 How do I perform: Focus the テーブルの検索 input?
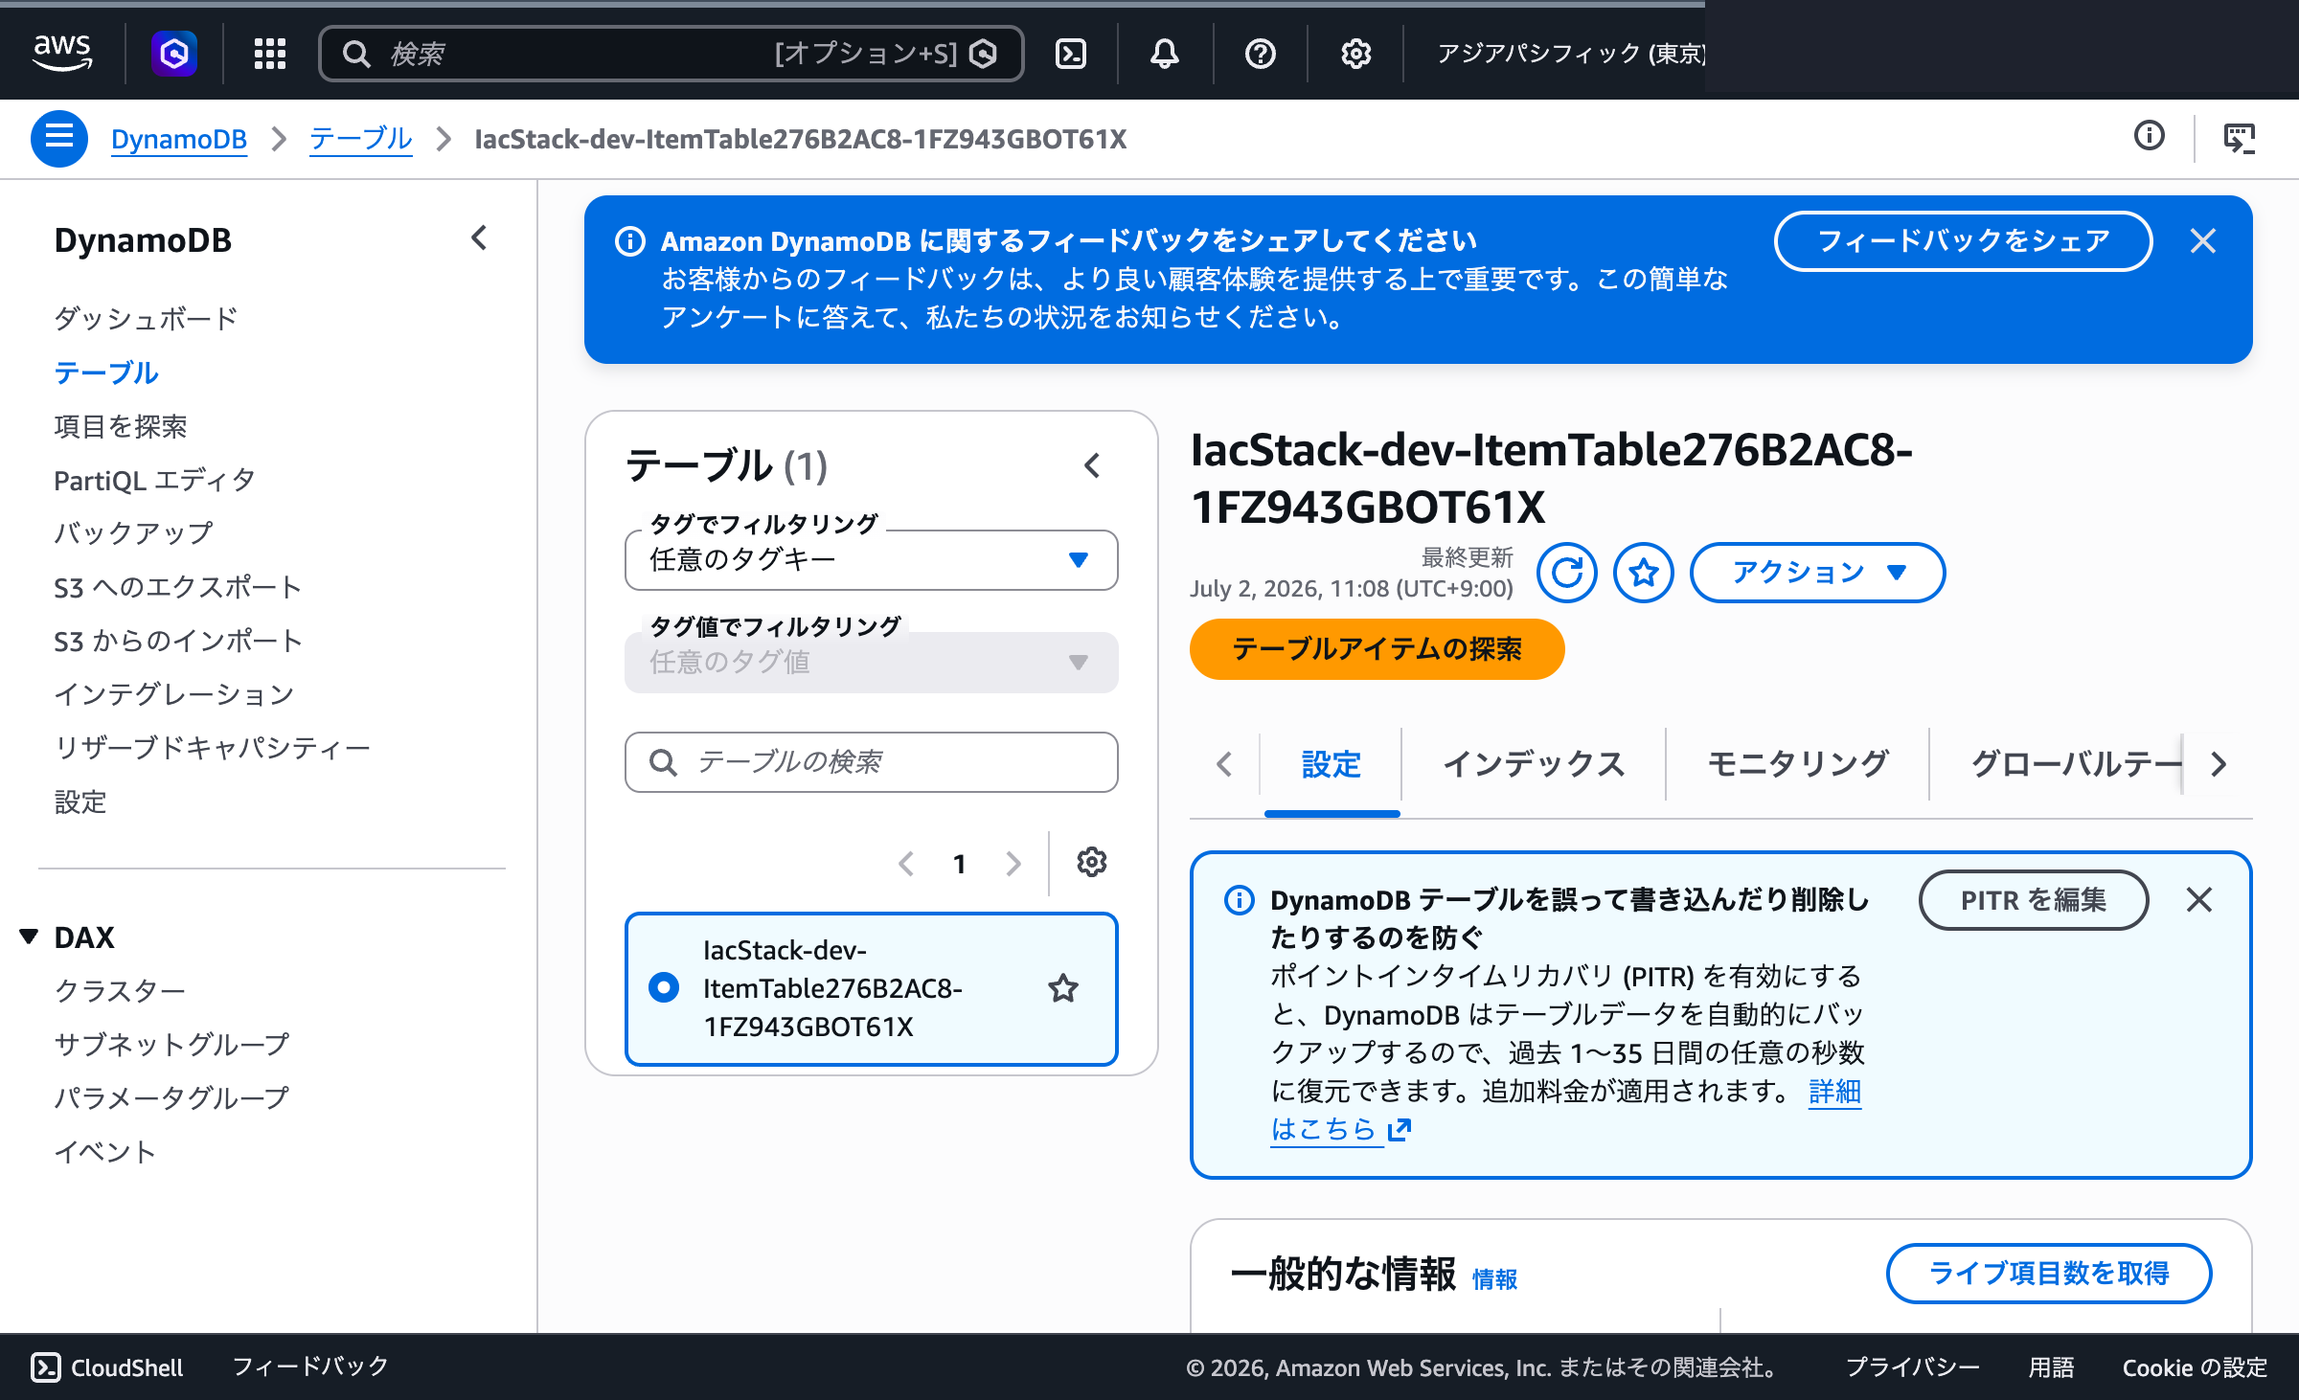pos(871,762)
